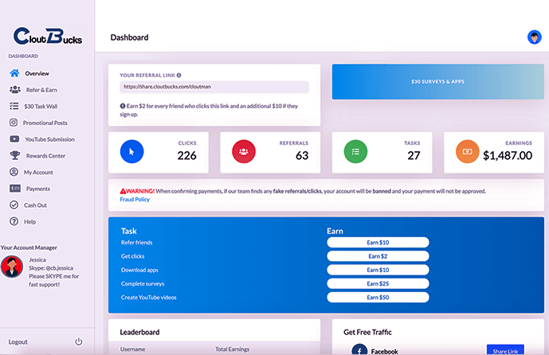
Task: Click the red warning triangle icon
Action: pyautogui.click(x=123, y=191)
